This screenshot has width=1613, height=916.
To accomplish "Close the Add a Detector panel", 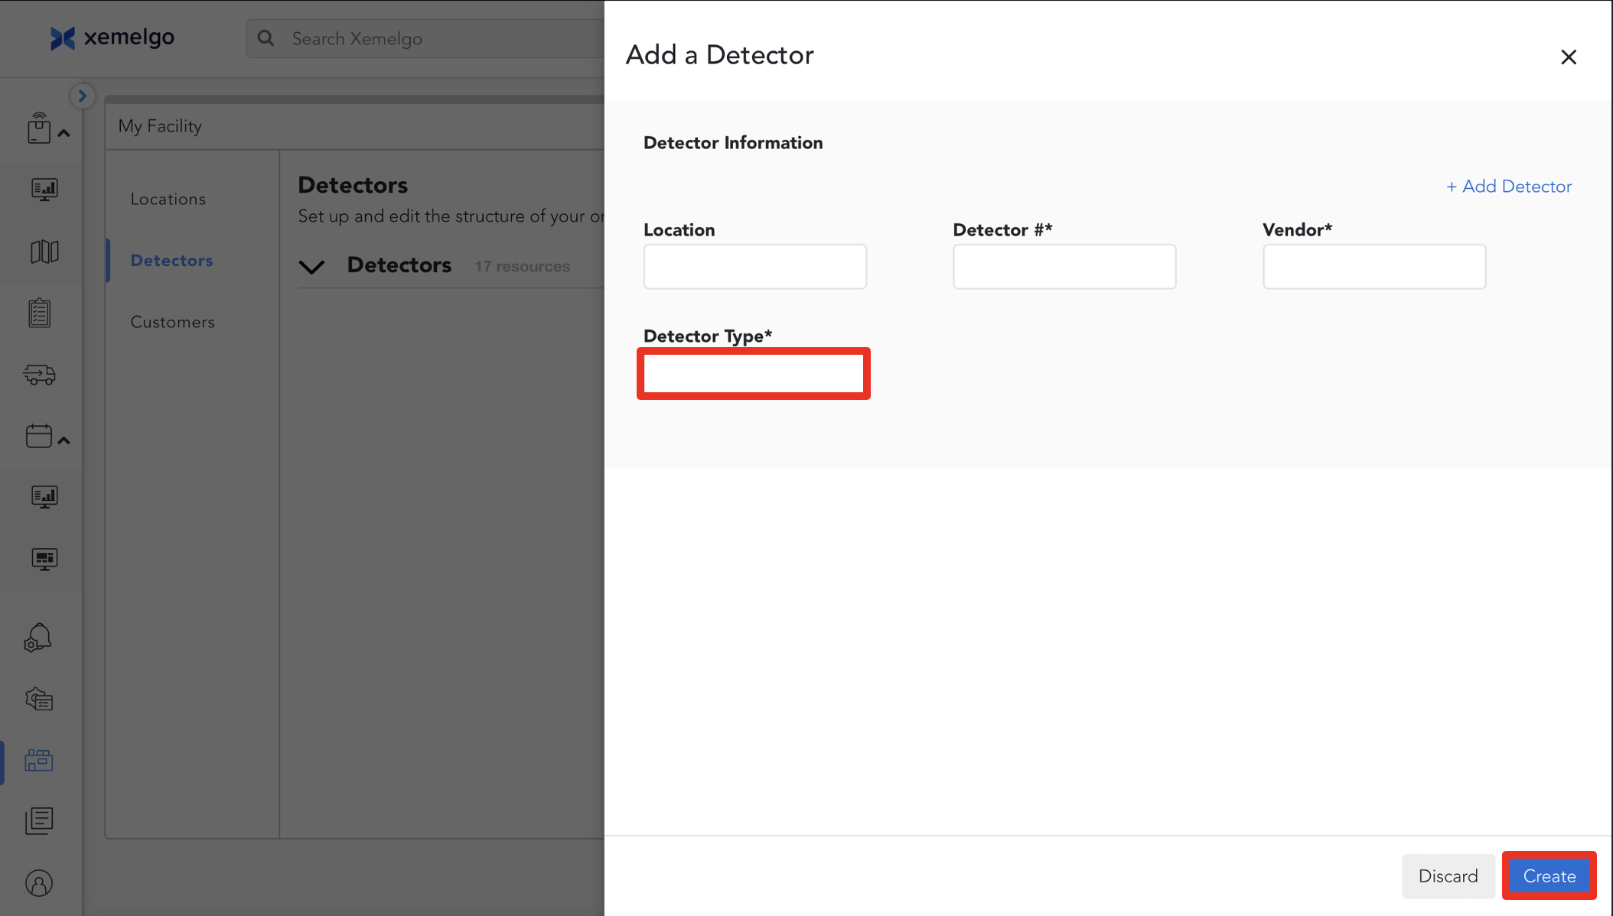I will (1568, 57).
